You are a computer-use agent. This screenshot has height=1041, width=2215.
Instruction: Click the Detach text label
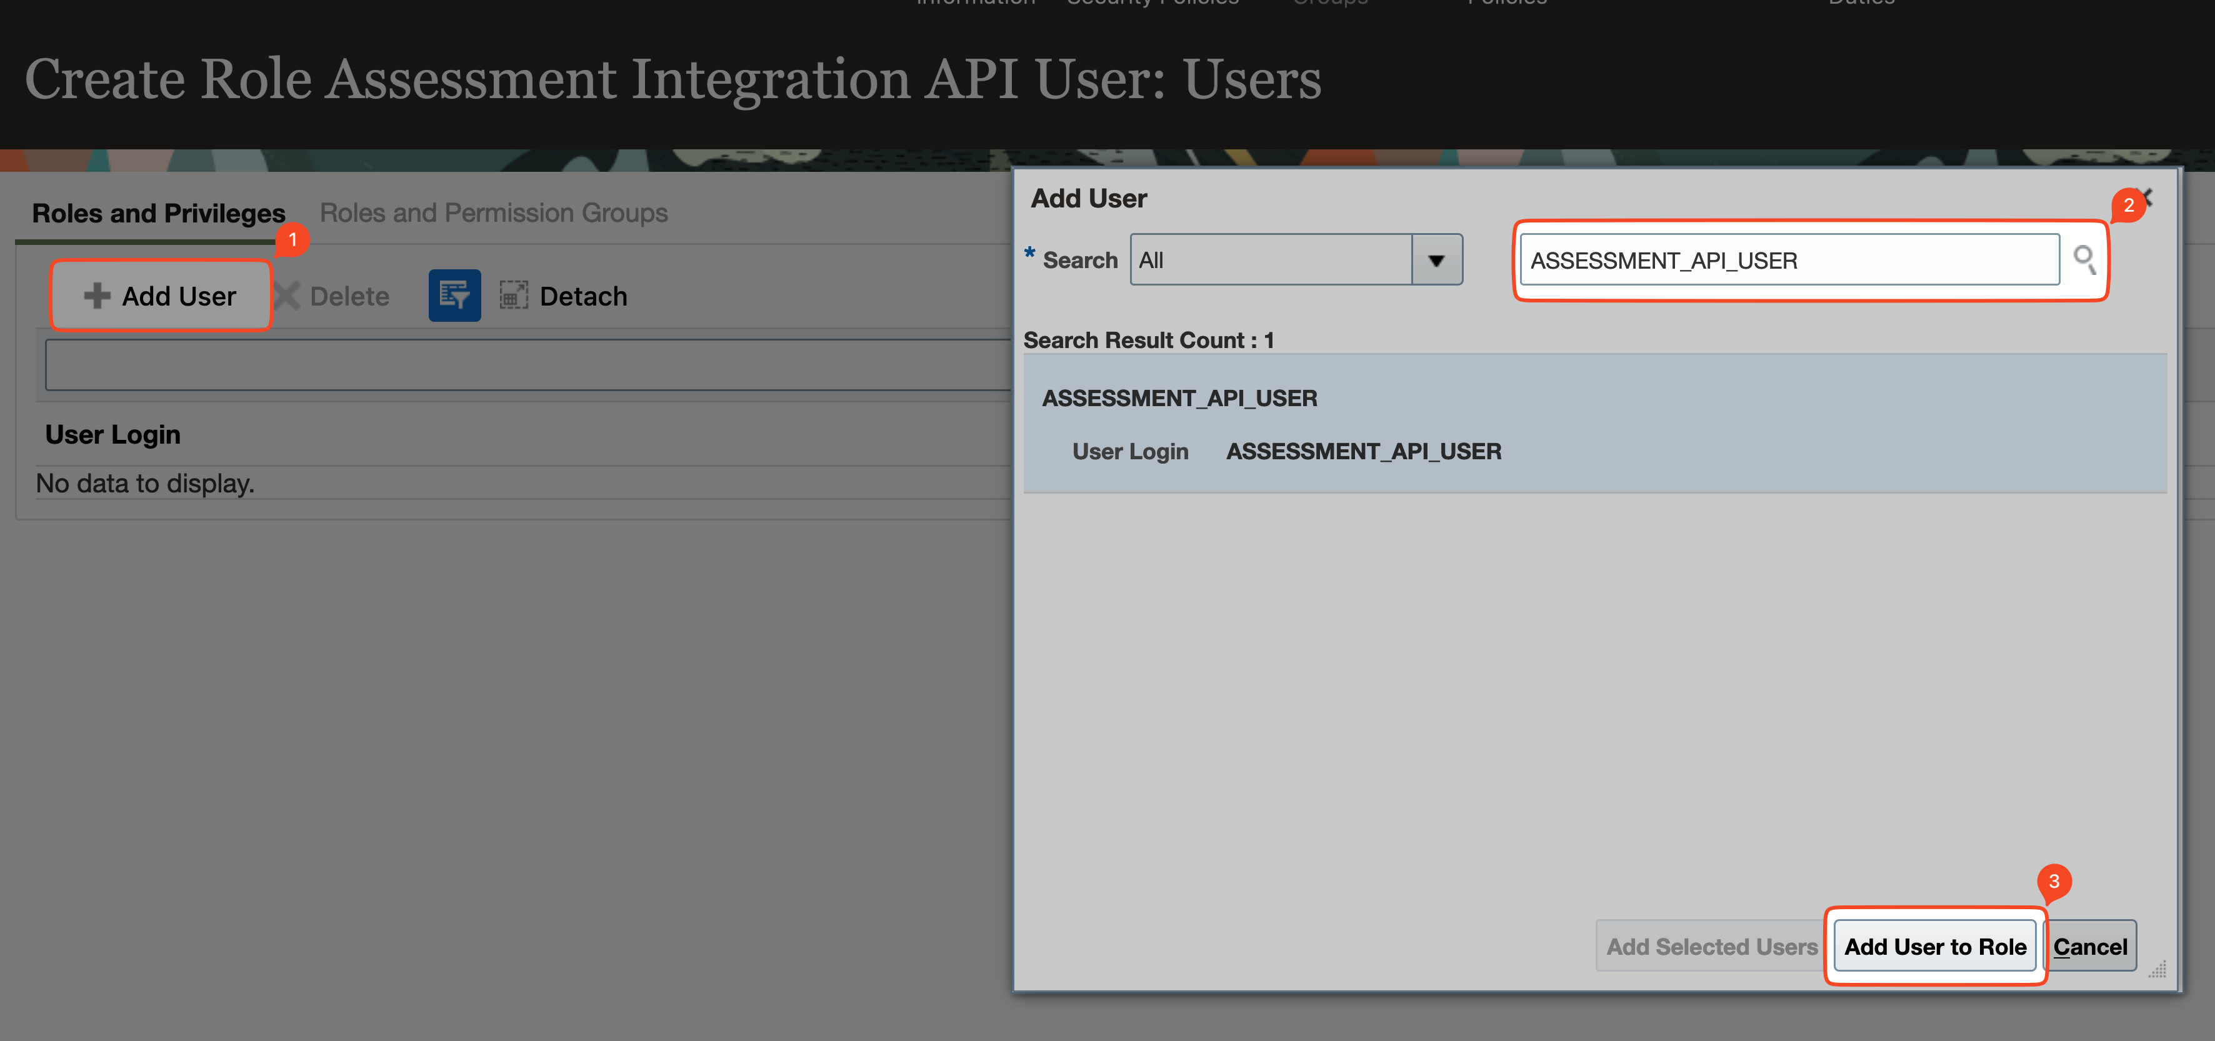583,296
